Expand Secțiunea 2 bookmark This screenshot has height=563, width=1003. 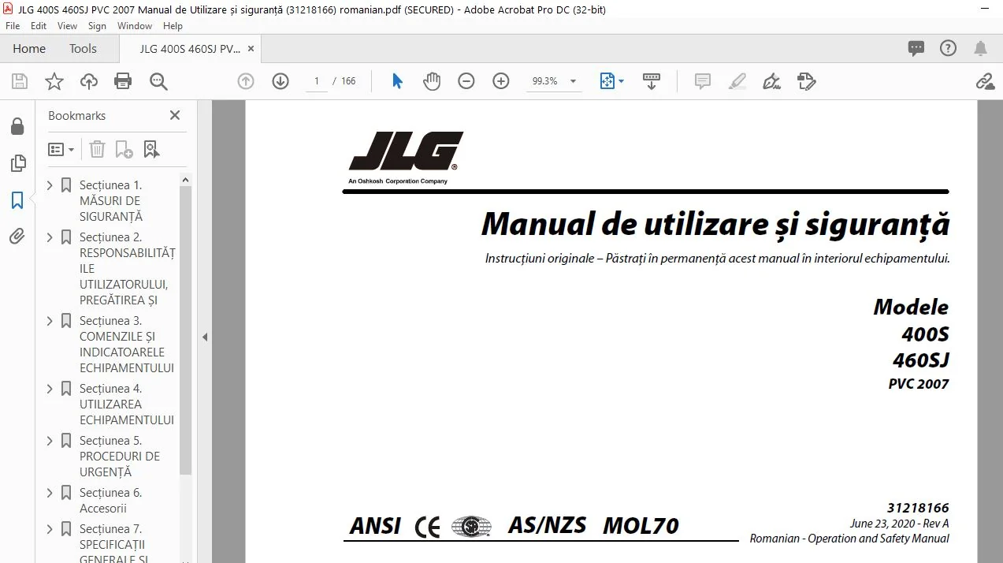(50, 237)
